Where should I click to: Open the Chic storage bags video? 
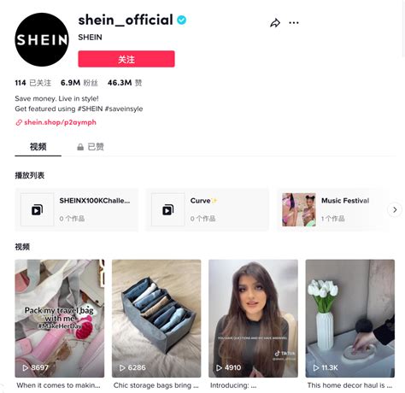156,318
